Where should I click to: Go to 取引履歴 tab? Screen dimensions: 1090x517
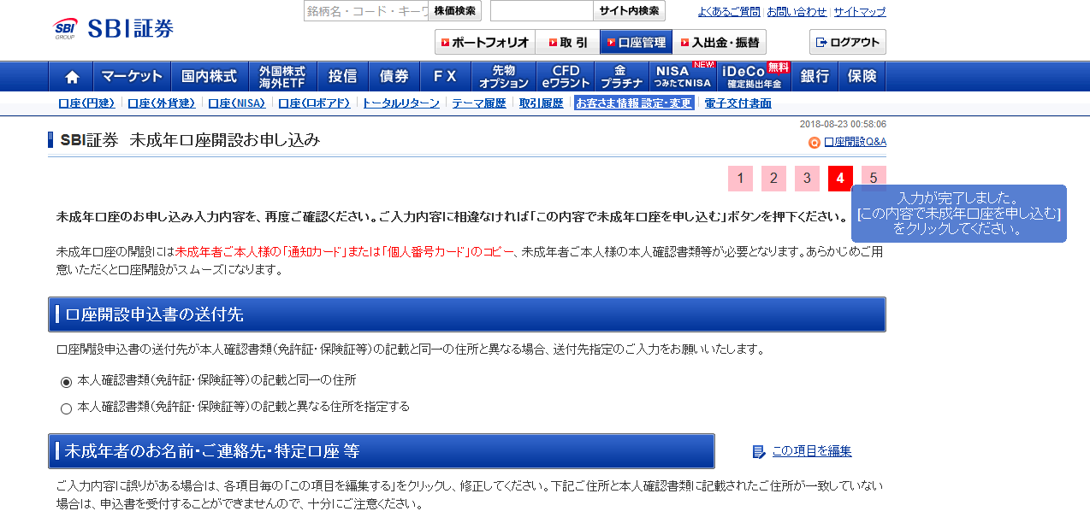(542, 103)
